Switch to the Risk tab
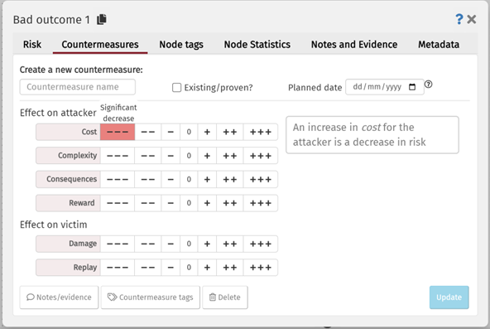This screenshot has height=329, width=490. [x=32, y=45]
